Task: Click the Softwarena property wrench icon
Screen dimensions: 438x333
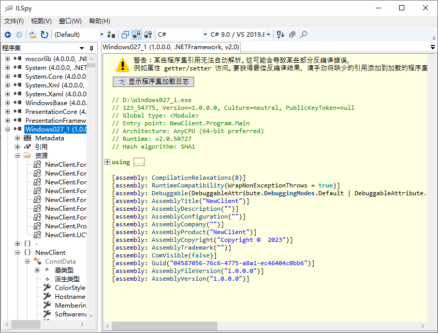Action: coord(47,314)
